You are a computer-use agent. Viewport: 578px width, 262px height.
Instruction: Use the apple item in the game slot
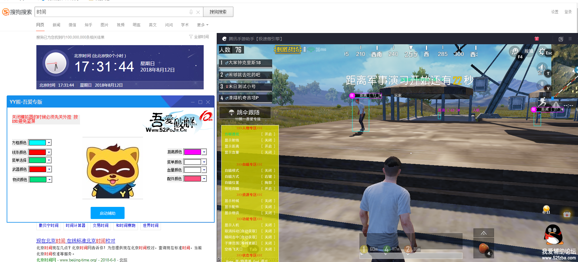[x=484, y=248]
